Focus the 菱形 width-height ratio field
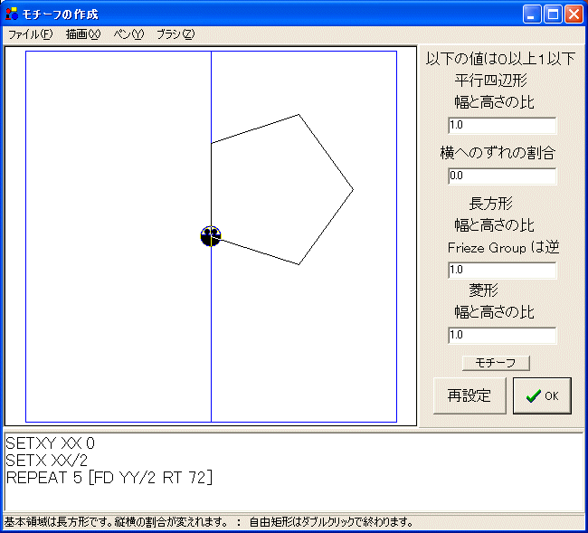The image size is (588, 533). [502, 335]
